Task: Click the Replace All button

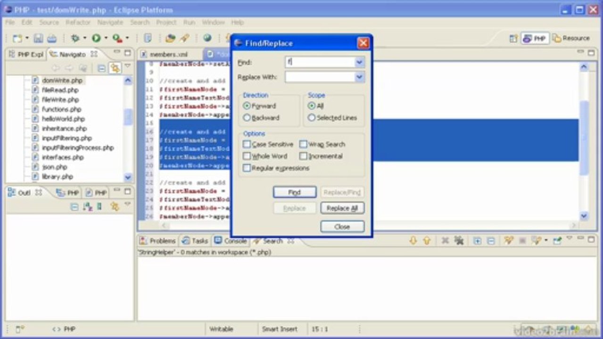Action: (x=342, y=208)
